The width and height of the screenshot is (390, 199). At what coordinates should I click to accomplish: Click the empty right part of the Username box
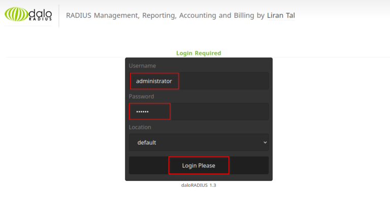tap(223, 81)
